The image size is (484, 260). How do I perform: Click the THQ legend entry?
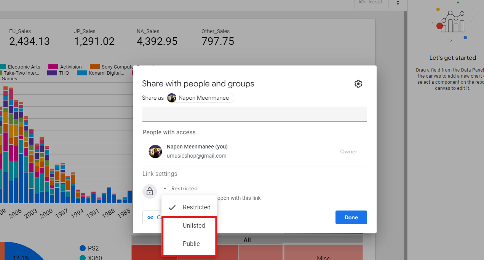click(58, 73)
